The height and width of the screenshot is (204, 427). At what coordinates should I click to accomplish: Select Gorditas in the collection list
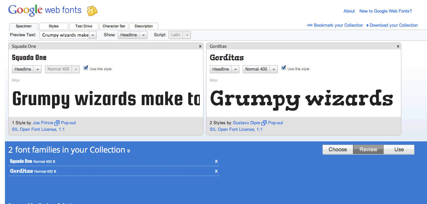(21, 171)
